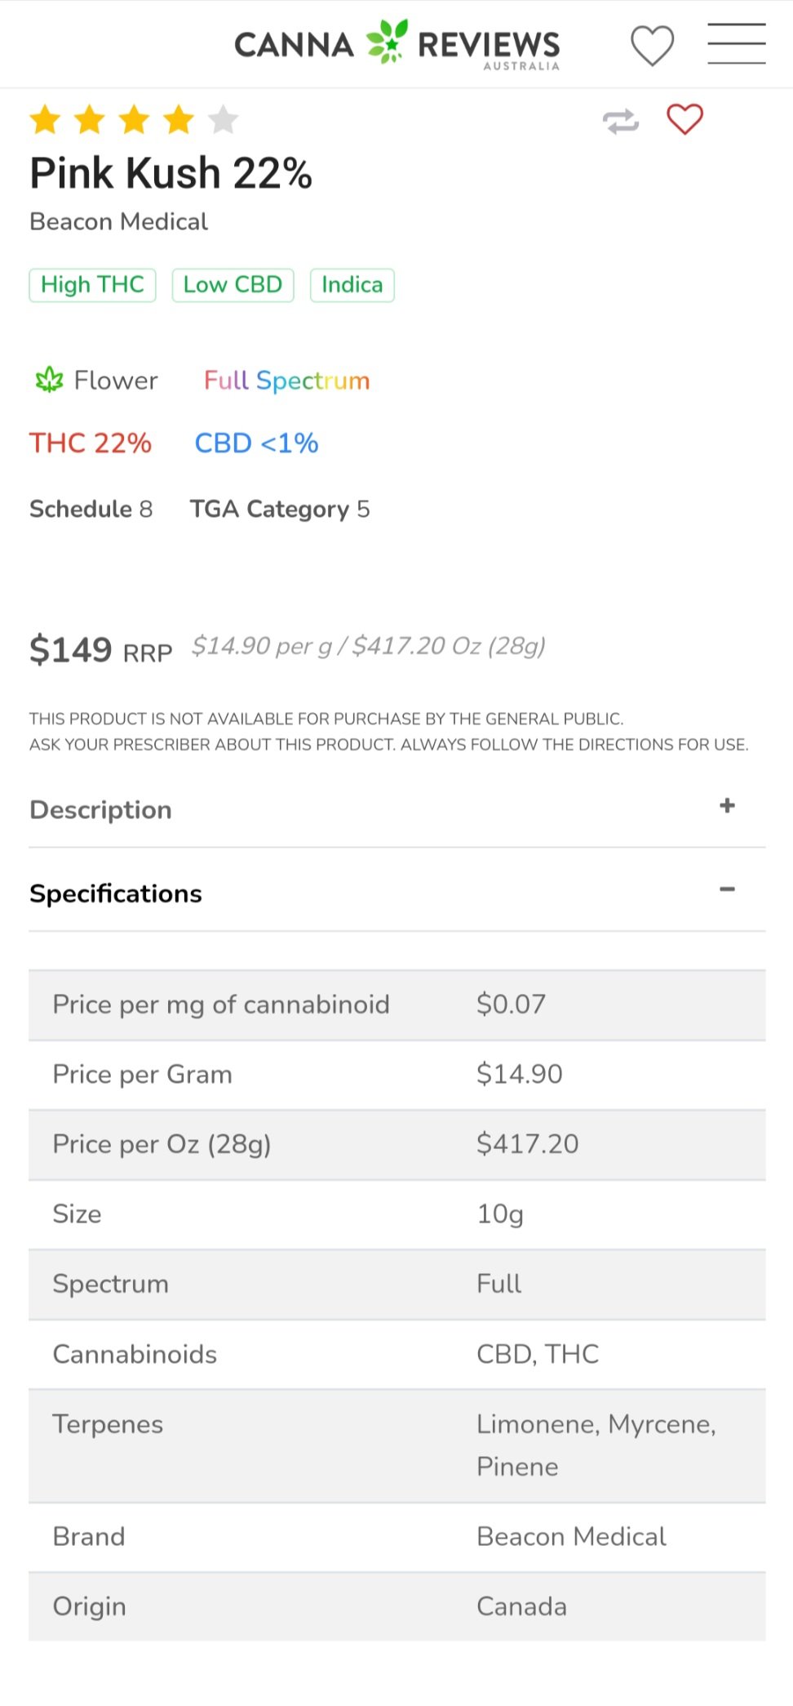Click the Pink Kush 22% product title
Image resolution: width=793 pixels, height=1706 pixels.
click(171, 173)
